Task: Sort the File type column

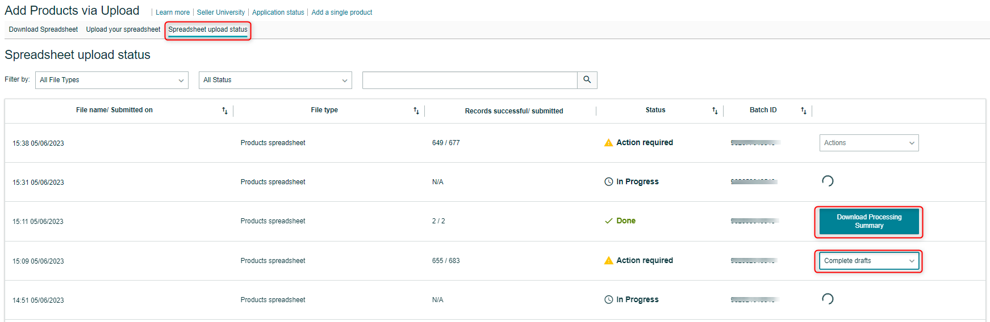Action: (x=416, y=111)
